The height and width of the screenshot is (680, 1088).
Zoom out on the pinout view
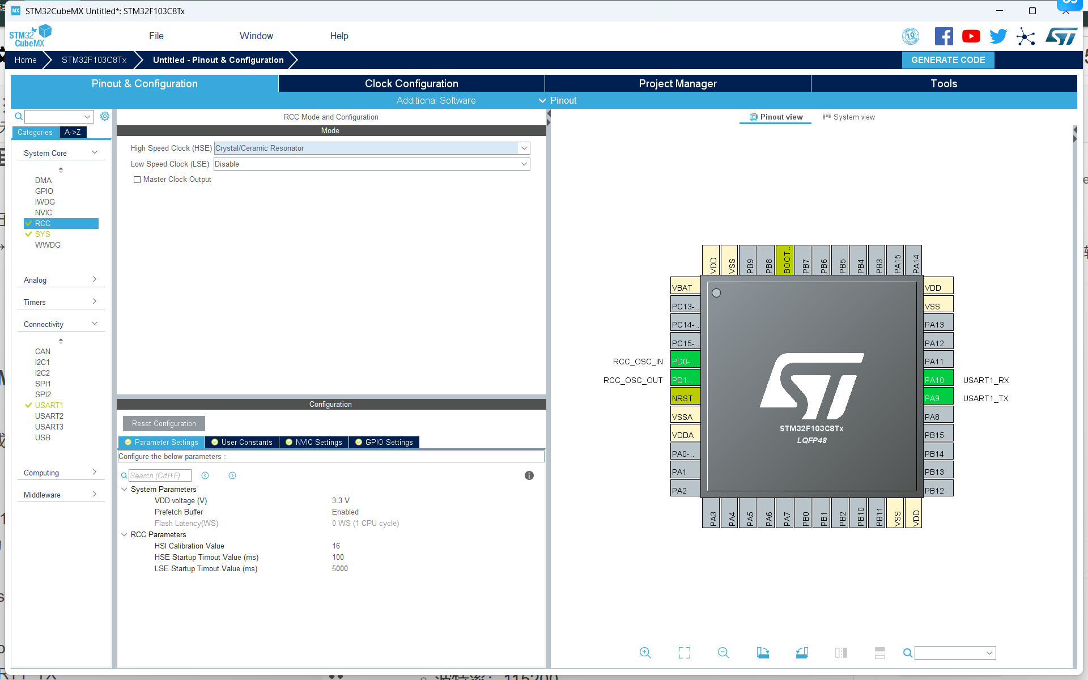tap(723, 653)
